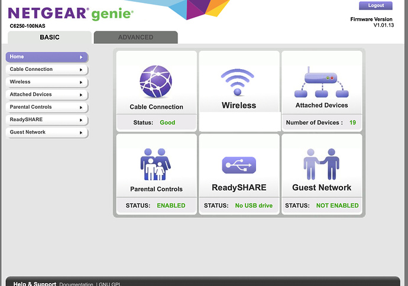
Task: Open Help & Support in the footer
Action: click(35, 284)
